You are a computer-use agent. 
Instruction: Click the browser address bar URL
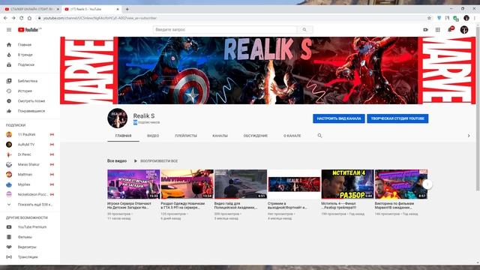click(100, 18)
